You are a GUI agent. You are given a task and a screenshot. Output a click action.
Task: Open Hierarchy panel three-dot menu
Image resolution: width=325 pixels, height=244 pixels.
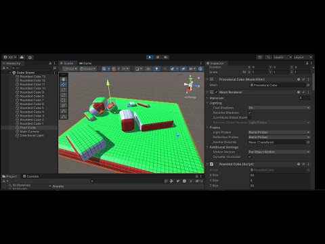click(x=54, y=63)
